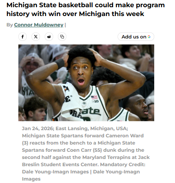Copy the article link icon
The width and height of the screenshot is (175, 183).
(x=62, y=37)
